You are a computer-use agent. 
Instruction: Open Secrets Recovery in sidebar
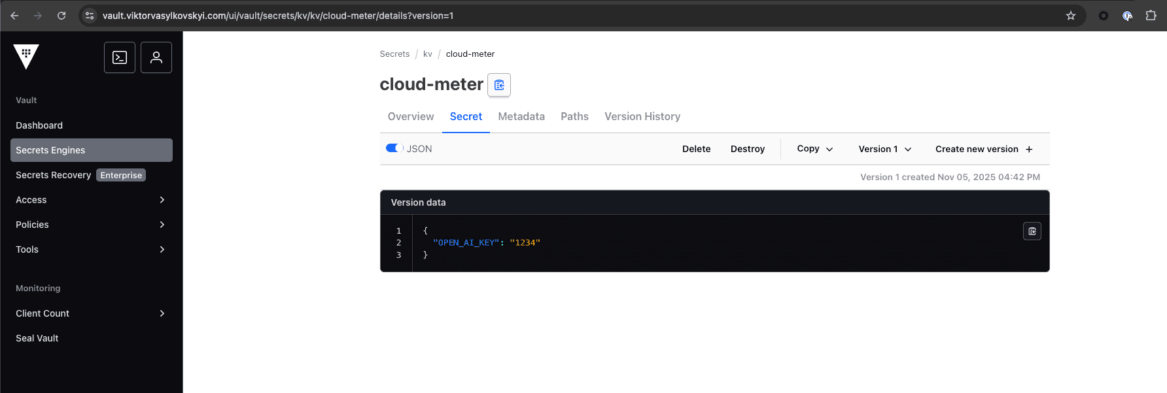tap(53, 175)
